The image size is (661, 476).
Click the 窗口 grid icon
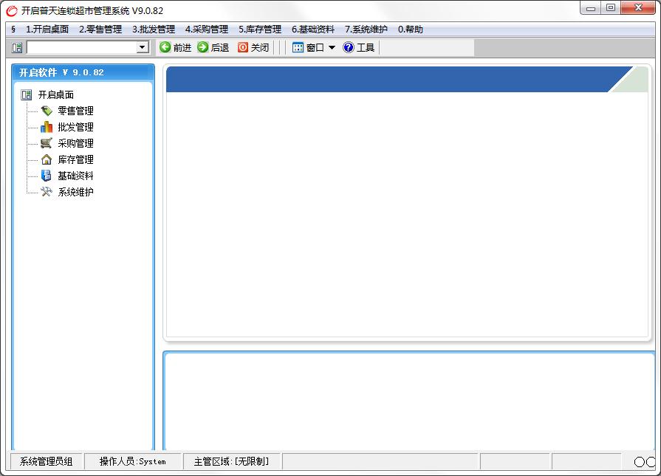tap(298, 47)
